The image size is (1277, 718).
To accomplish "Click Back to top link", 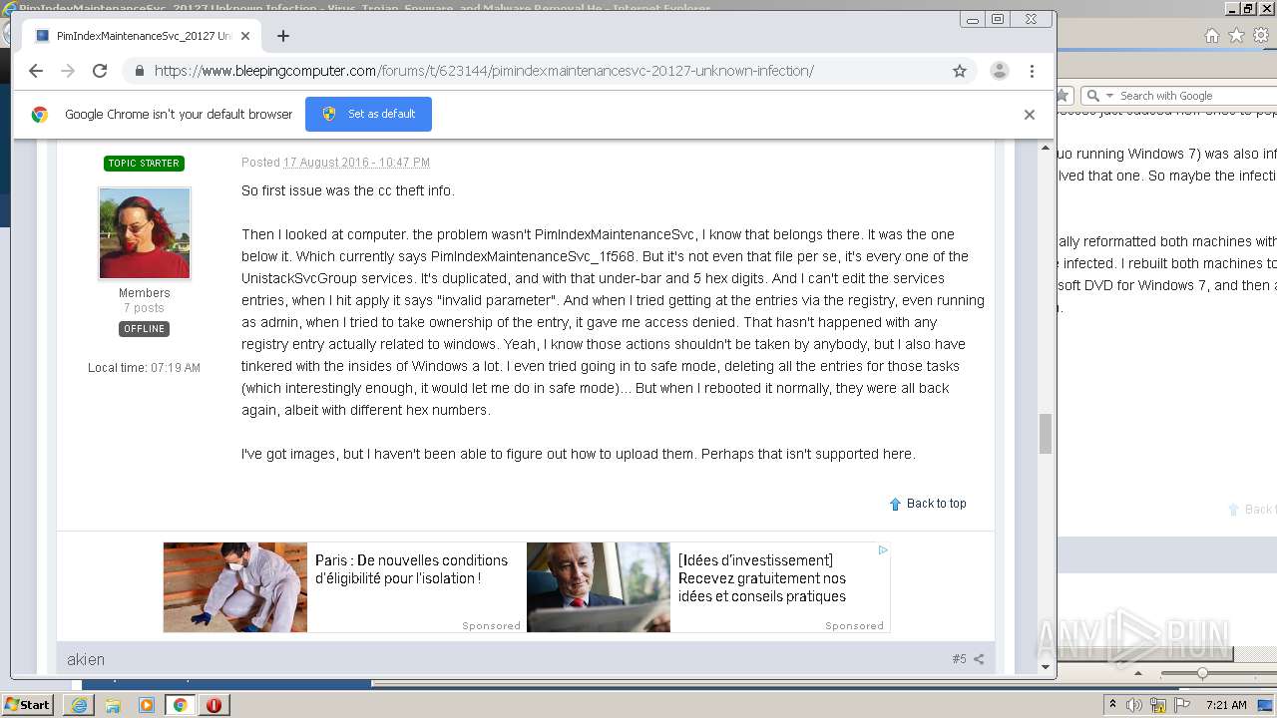I will pos(928,504).
